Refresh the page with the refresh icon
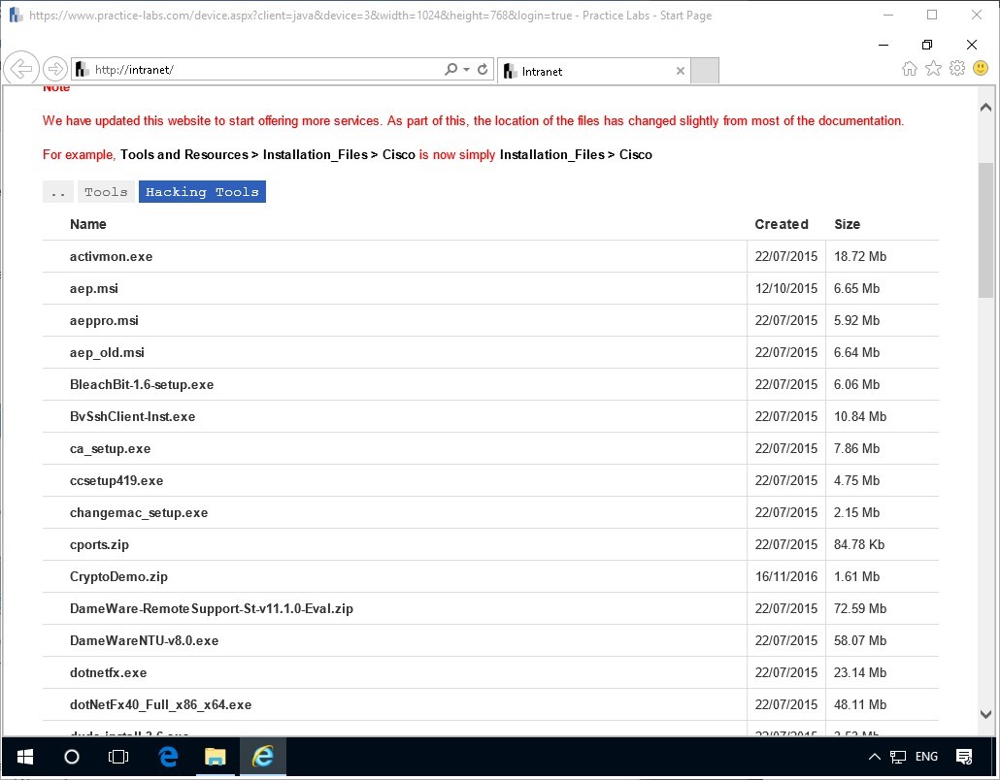The image size is (1000, 780). (x=482, y=69)
